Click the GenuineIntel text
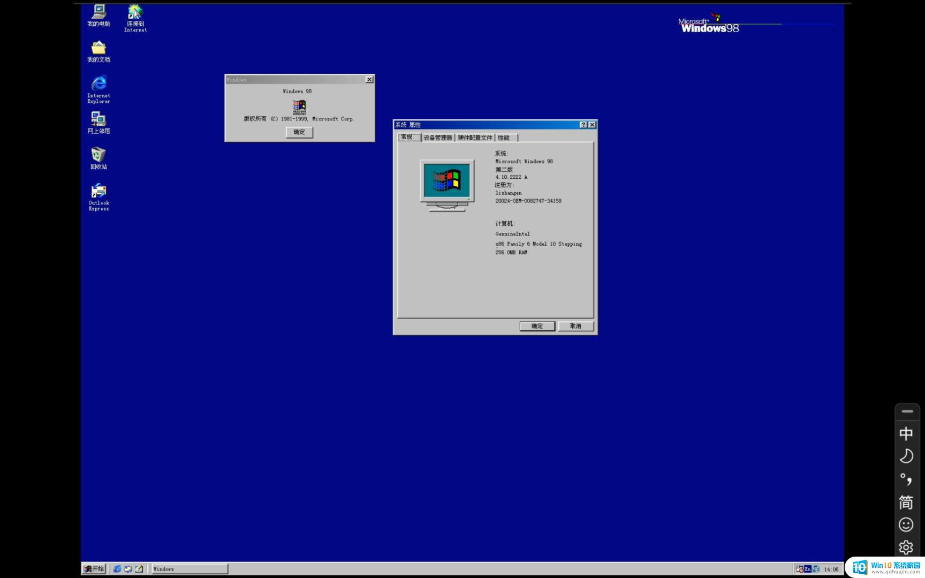925x578 pixels. coord(513,234)
